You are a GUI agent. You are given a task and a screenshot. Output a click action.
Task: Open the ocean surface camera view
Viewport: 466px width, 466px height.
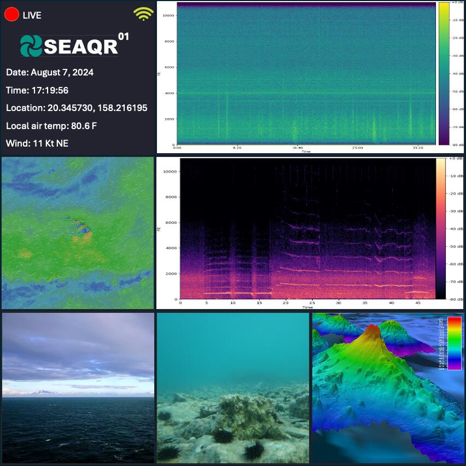pos(78,388)
